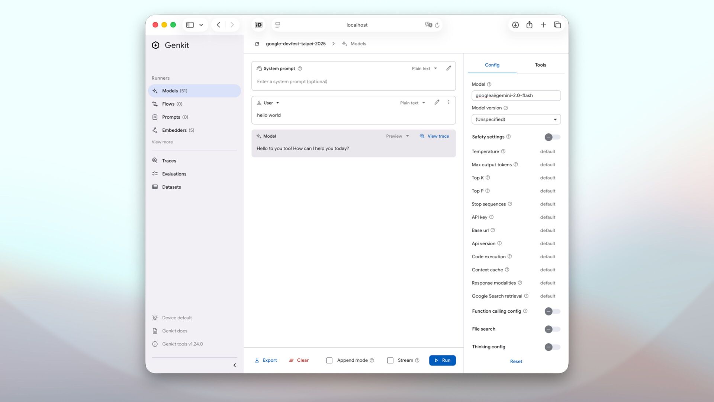Screen dimensions: 714x402
Task: Toggle the Thinking config switch
Action: [552, 347]
